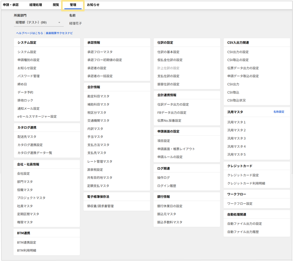Click 名称設定 link in 汎用マスタ panel
Screen dimensions: 293x261
pyautogui.click(x=279, y=112)
